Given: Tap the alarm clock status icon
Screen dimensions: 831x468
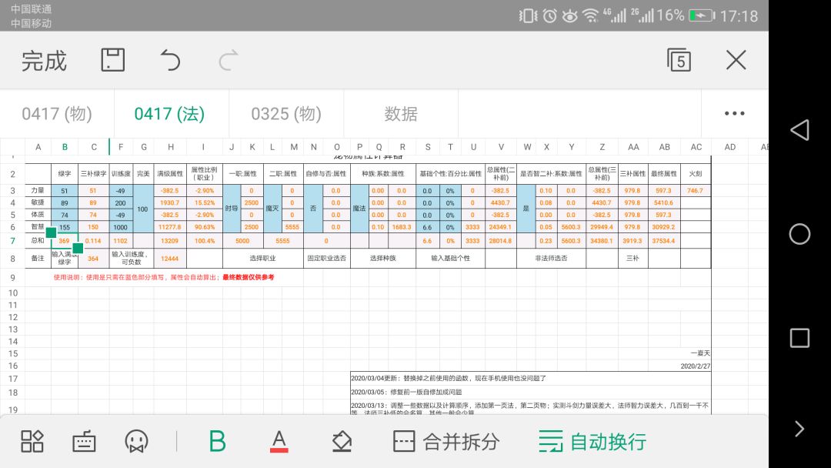Looking at the screenshot, I should [x=549, y=16].
